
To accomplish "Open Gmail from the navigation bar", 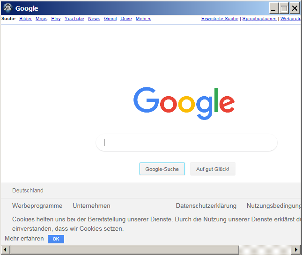I will click(110, 19).
